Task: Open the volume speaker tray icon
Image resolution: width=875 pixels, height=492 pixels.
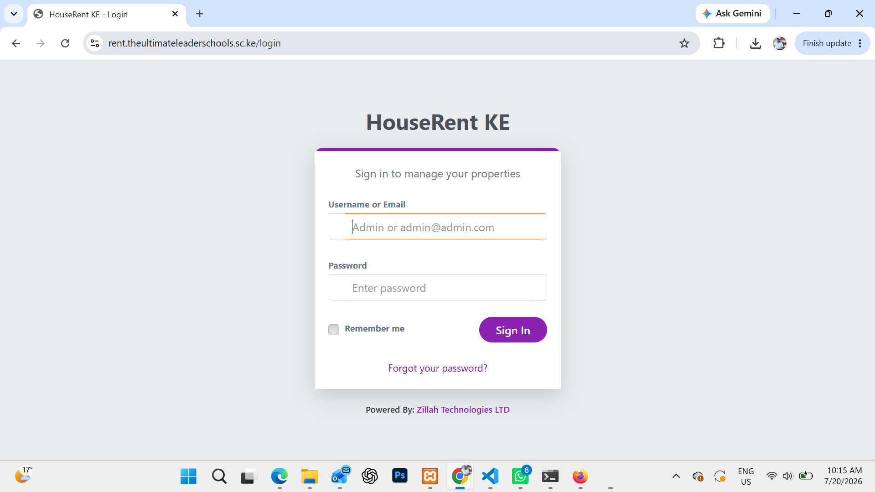Action: pos(787,476)
